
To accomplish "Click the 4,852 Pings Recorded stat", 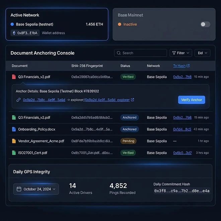I will pyautogui.click(x=123, y=189).
